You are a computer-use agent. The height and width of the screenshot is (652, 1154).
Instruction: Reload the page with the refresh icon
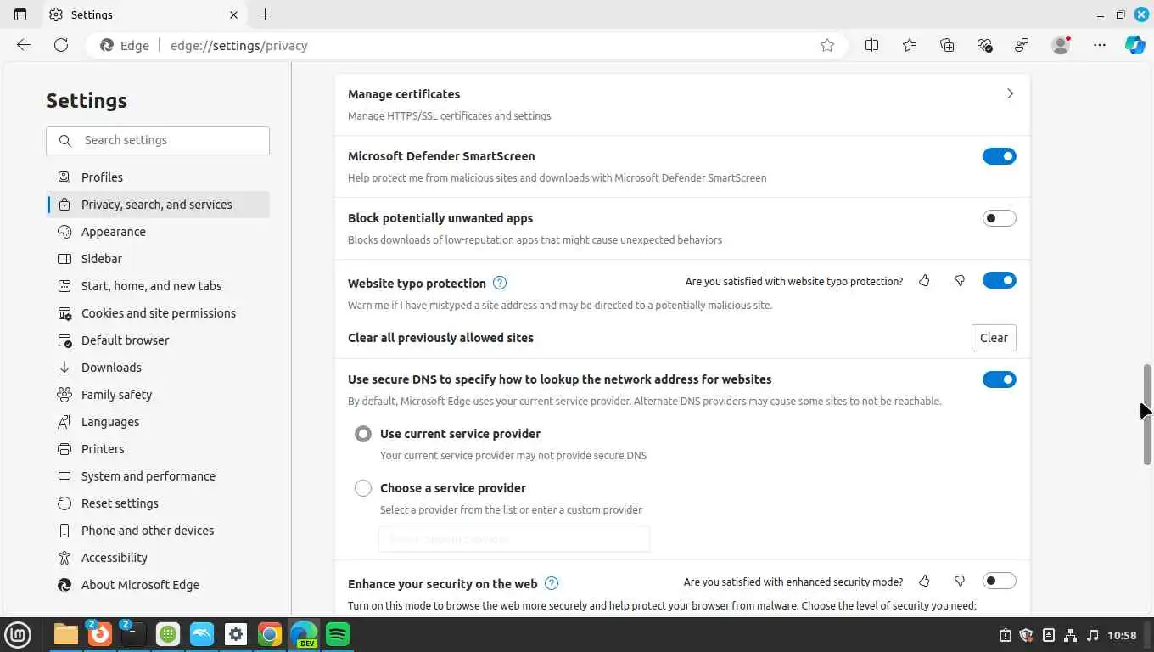point(61,45)
